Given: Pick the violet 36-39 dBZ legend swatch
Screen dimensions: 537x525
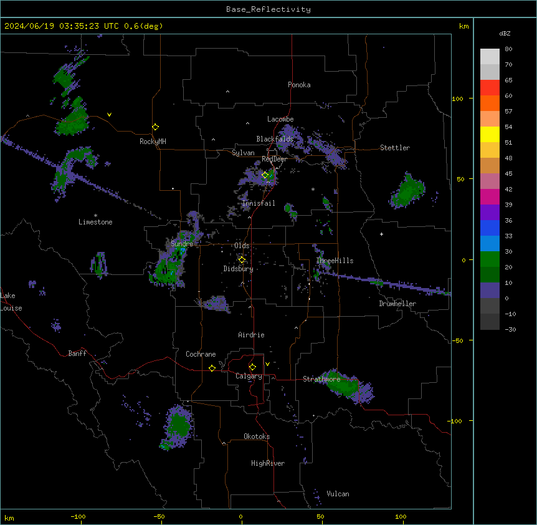Looking at the screenshot, I should [490, 213].
